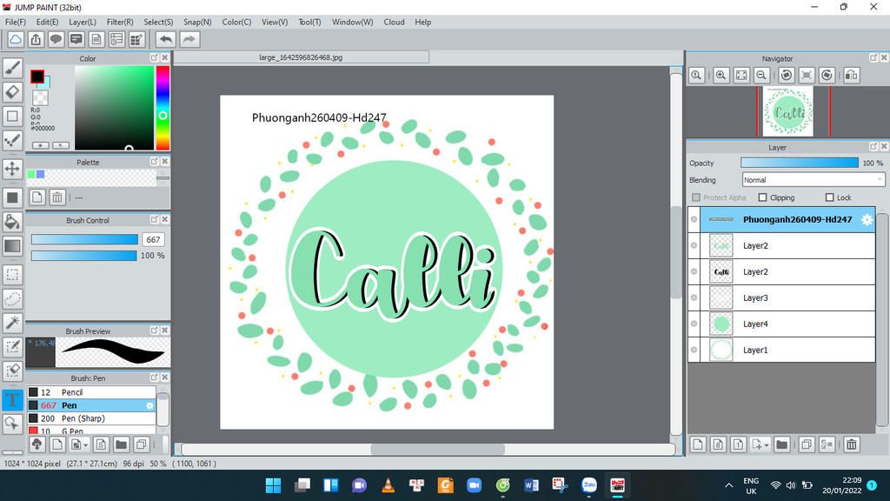Select Pencil brush in brush list

click(91, 392)
